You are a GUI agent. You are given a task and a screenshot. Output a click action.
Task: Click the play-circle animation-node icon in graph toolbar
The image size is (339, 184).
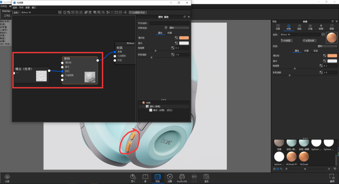73,13
